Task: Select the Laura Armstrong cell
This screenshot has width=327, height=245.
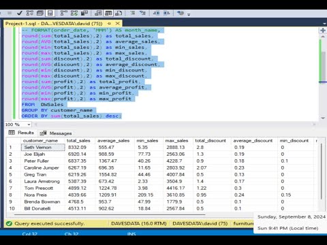Action: point(43,181)
